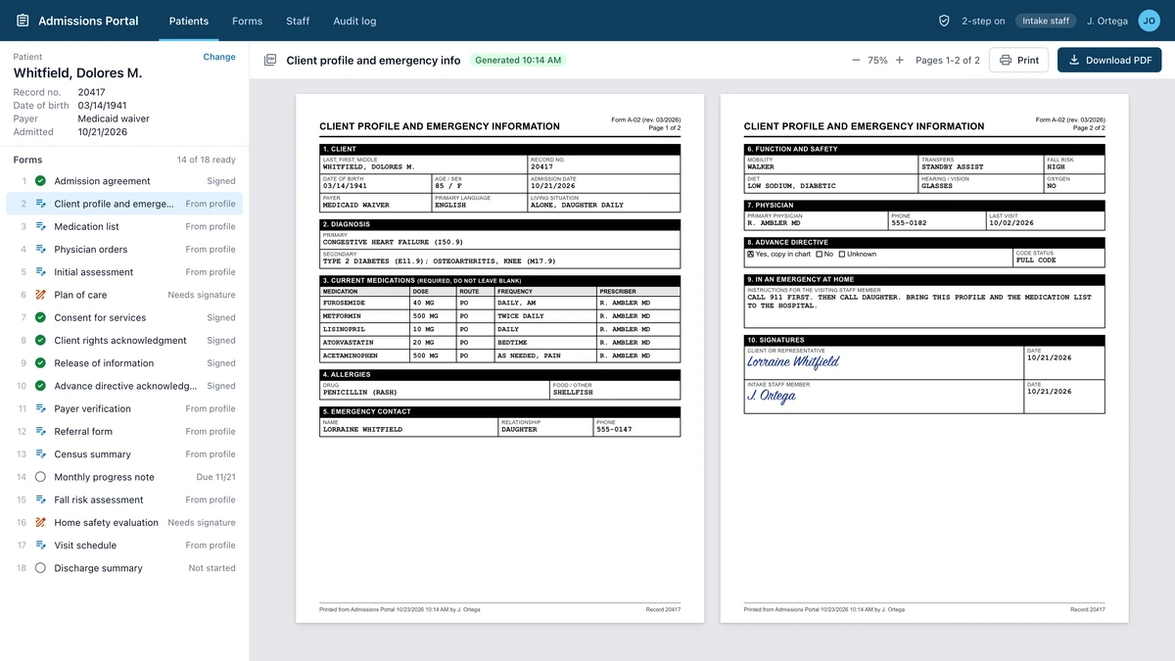The height and width of the screenshot is (661, 1175).
Task: Print the client profile document
Action: pos(1018,60)
